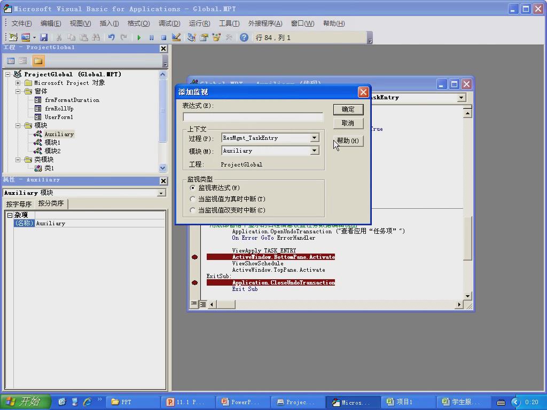Image resolution: width=547 pixels, height=410 pixels.
Task: Select 模块2 in the project tree
Action: 52,151
